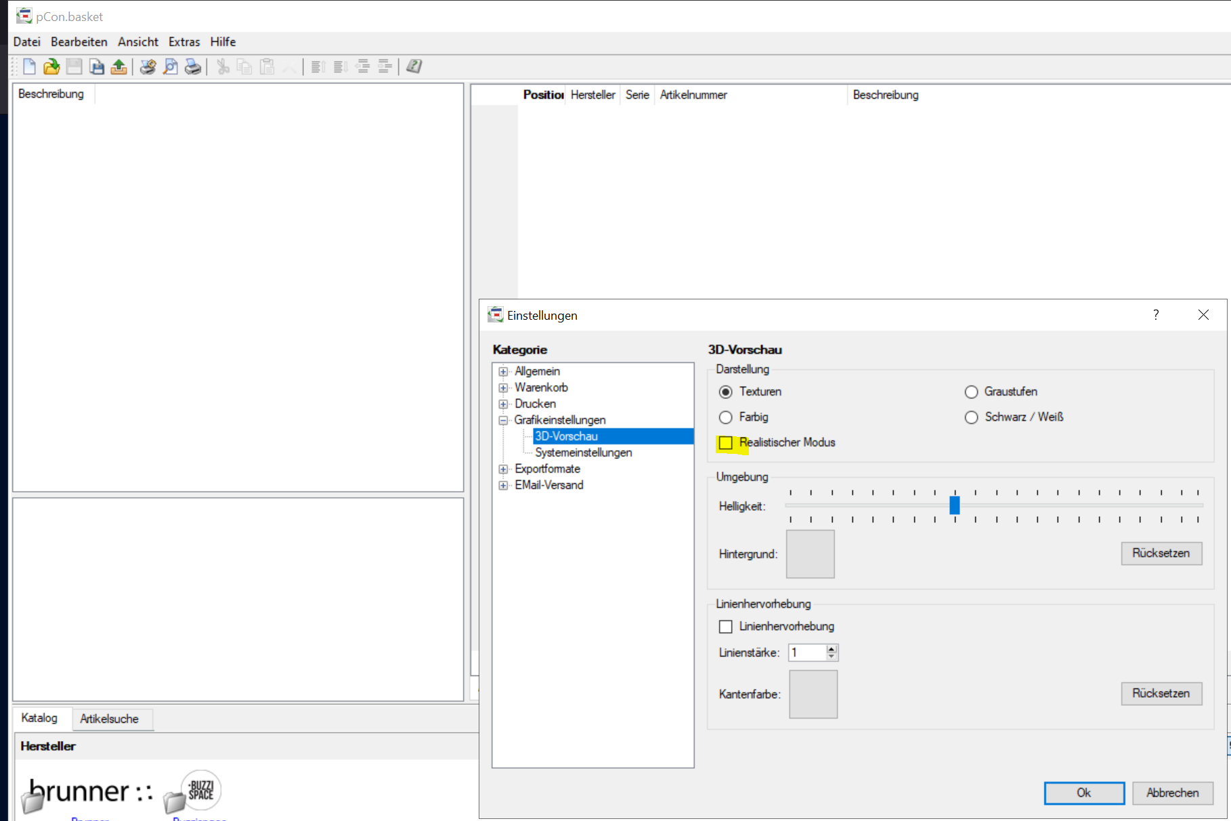This screenshot has width=1231, height=821.
Task: Open printer setup with gear icon
Action: (x=148, y=66)
